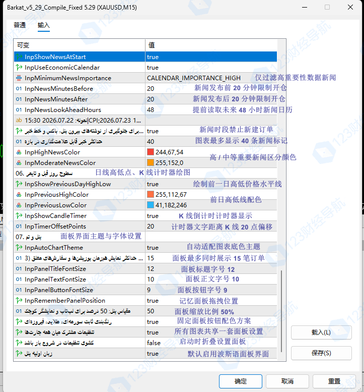Image resolution: width=364 pixels, height=392 pixels.
Task: Click the integer icon beside InpNewsLookAheadHours
Action: tap(19, 110)
